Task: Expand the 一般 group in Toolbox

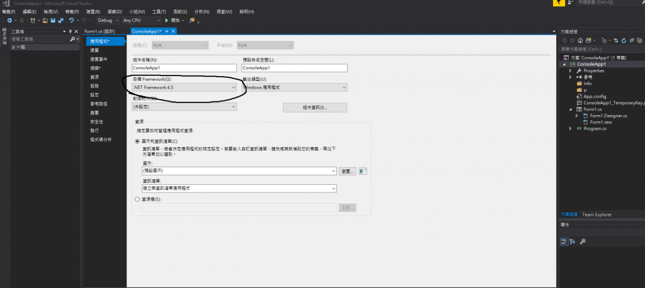Action: tap(14, 47)
